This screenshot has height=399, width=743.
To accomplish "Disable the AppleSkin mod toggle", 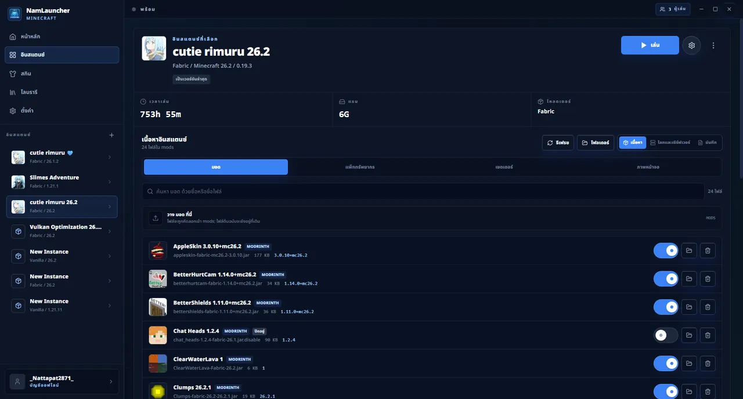I will click(x=666, y=251).
